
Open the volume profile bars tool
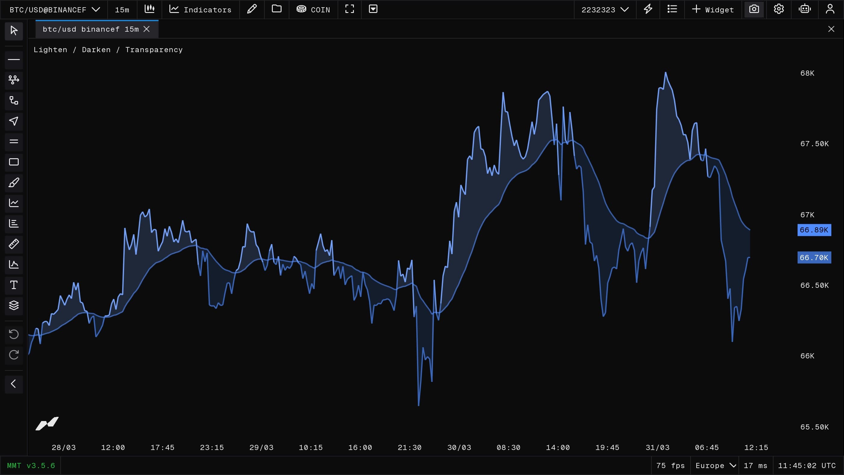pyautogui.click(x=14, y=223)
